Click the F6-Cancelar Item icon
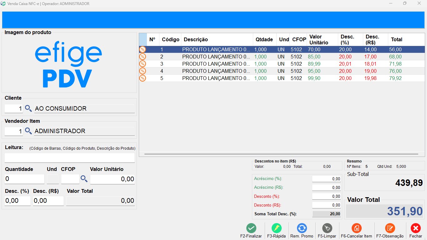Screen dimensions: 427x240 point(356,228)
